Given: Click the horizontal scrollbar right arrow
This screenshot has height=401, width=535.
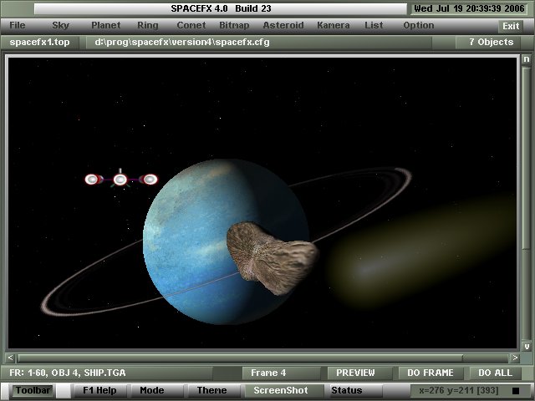Looking at the screenshot, I should [515, 358].
